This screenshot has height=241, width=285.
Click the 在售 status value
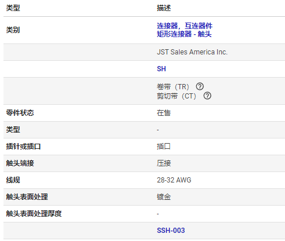point(164,113)
